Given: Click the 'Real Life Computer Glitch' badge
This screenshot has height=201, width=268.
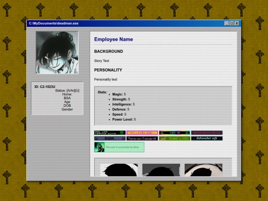Looking at the screenshot, I should point(110,133).
